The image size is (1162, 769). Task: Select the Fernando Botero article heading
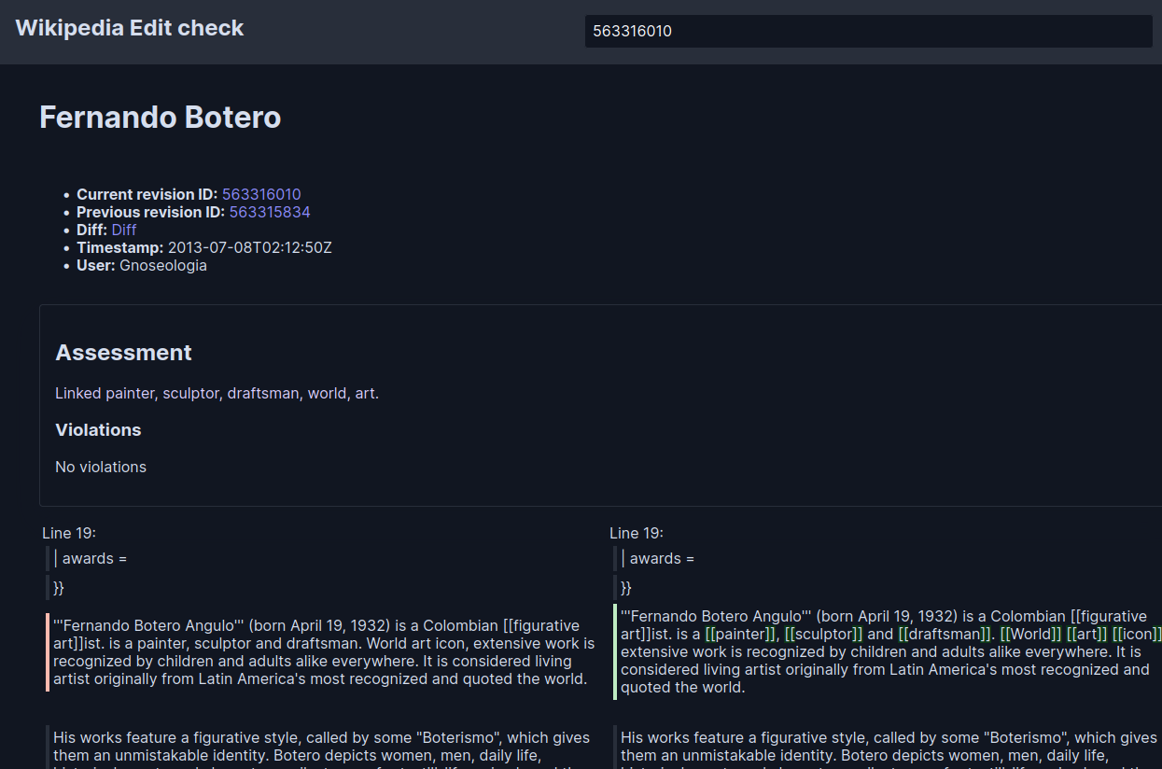pyautogui.click(x=161, y=118)
